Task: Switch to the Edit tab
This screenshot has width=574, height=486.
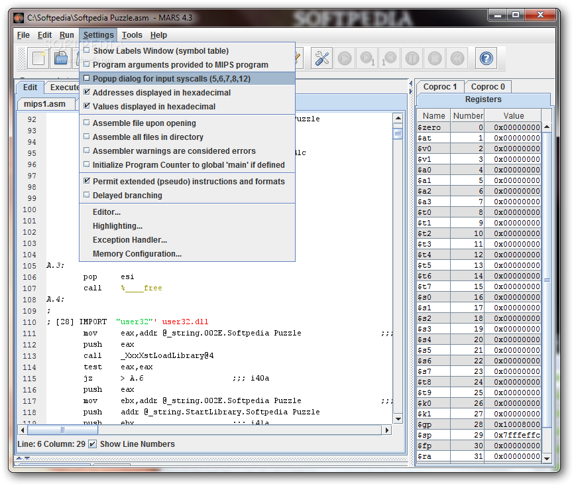Action: coord(30,87)
